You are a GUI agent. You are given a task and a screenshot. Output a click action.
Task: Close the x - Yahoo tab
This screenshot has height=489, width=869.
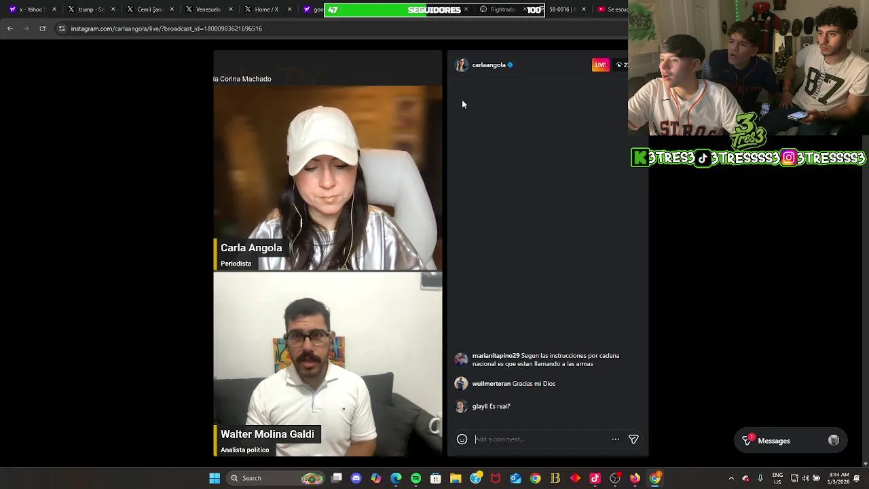54,10
